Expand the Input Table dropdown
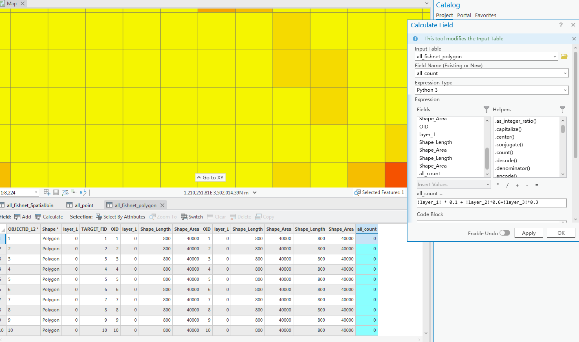Viewport: 579px width, 342px height. click(555, 57)
